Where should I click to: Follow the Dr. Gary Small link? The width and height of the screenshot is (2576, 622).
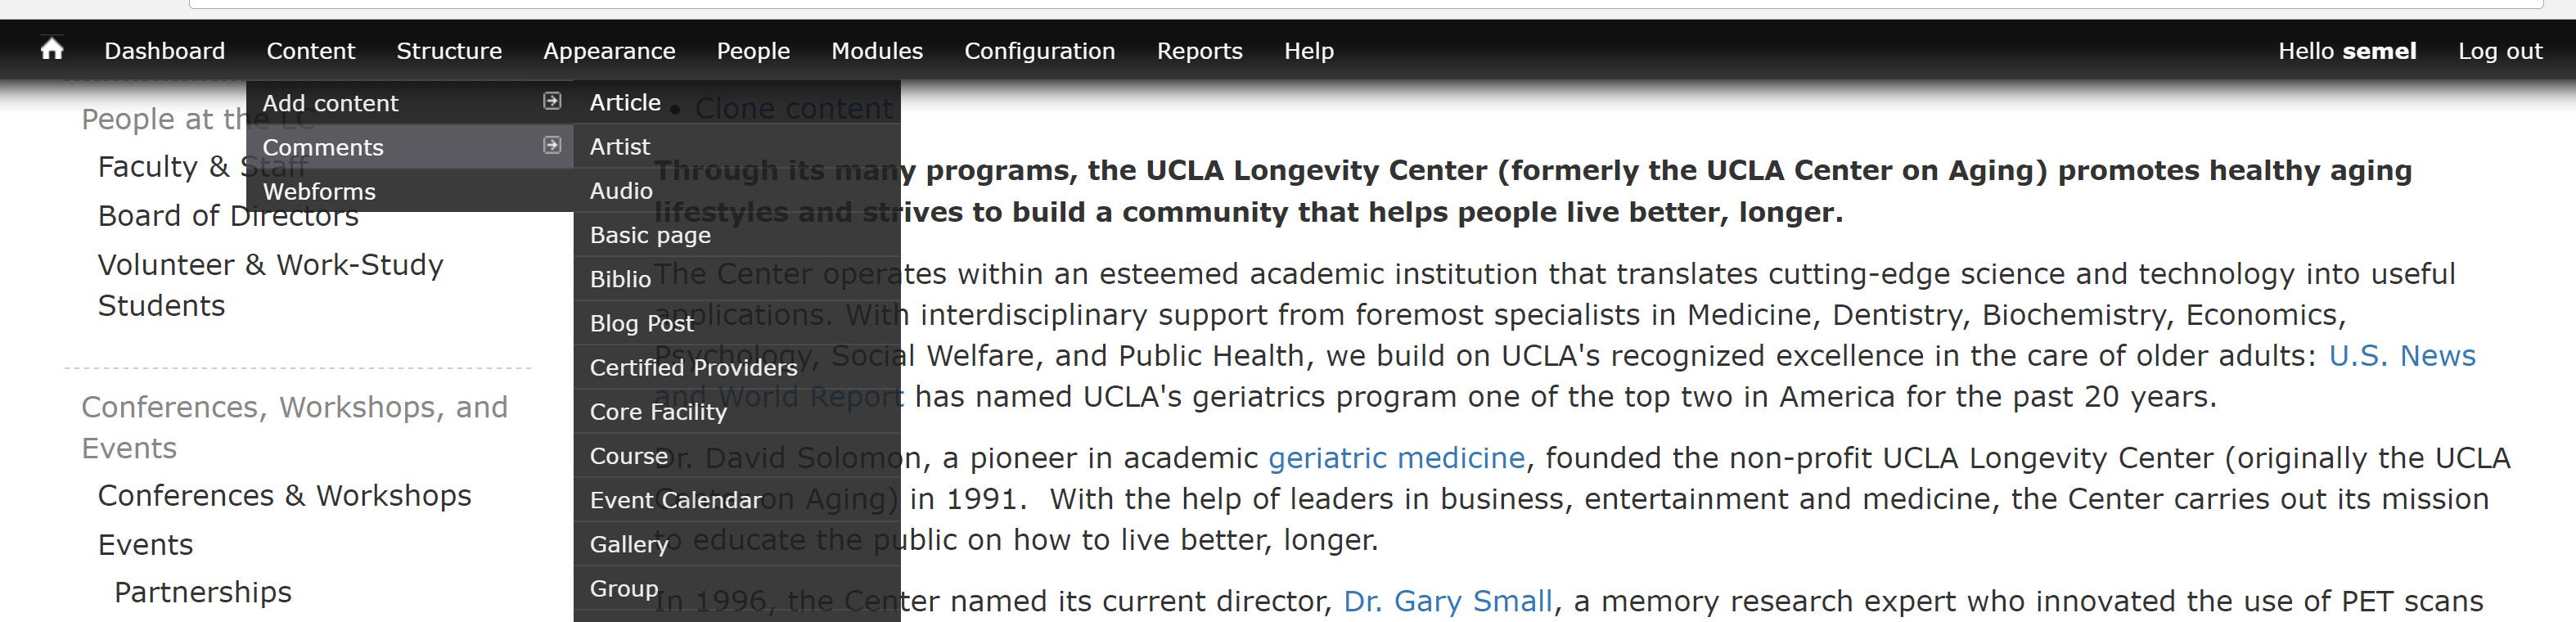pyautogui.click(x=1447, y=601)
